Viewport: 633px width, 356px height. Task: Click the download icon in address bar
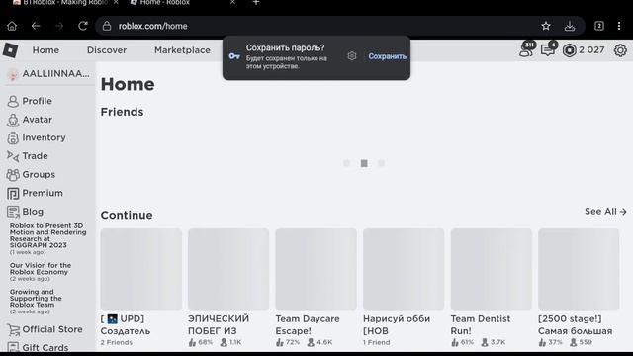pos(570,26)
